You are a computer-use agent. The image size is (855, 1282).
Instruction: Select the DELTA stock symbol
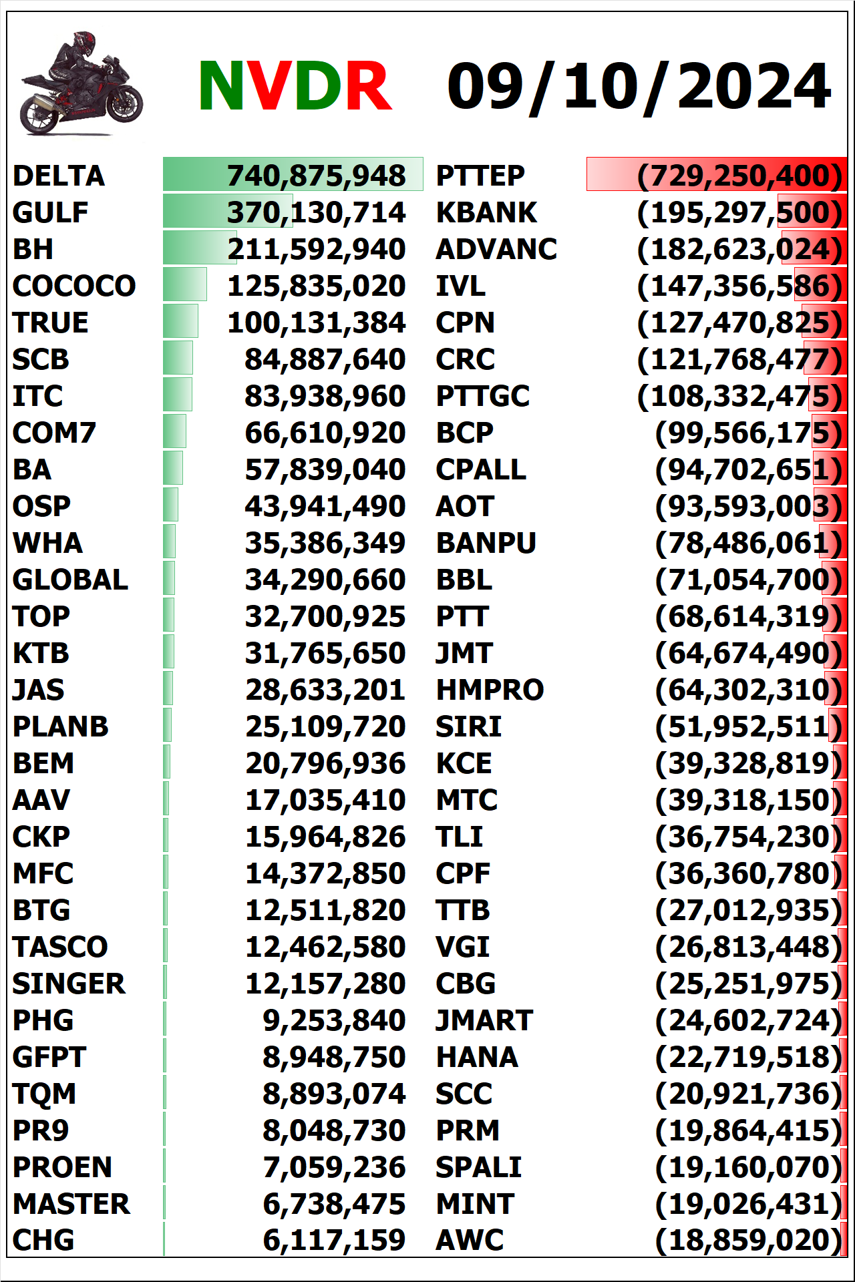point(59,176)
